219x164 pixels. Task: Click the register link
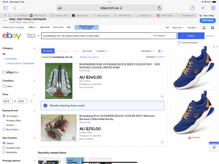(21, 27)
